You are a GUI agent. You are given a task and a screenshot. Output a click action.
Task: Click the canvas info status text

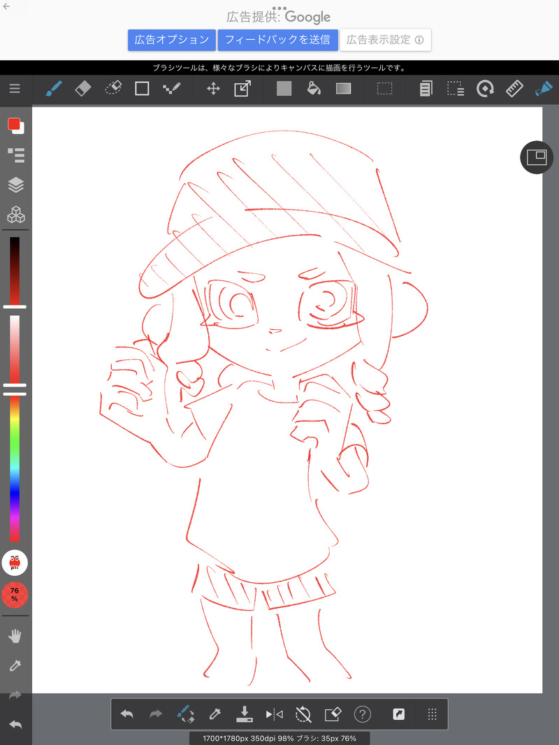coord(279,738)
